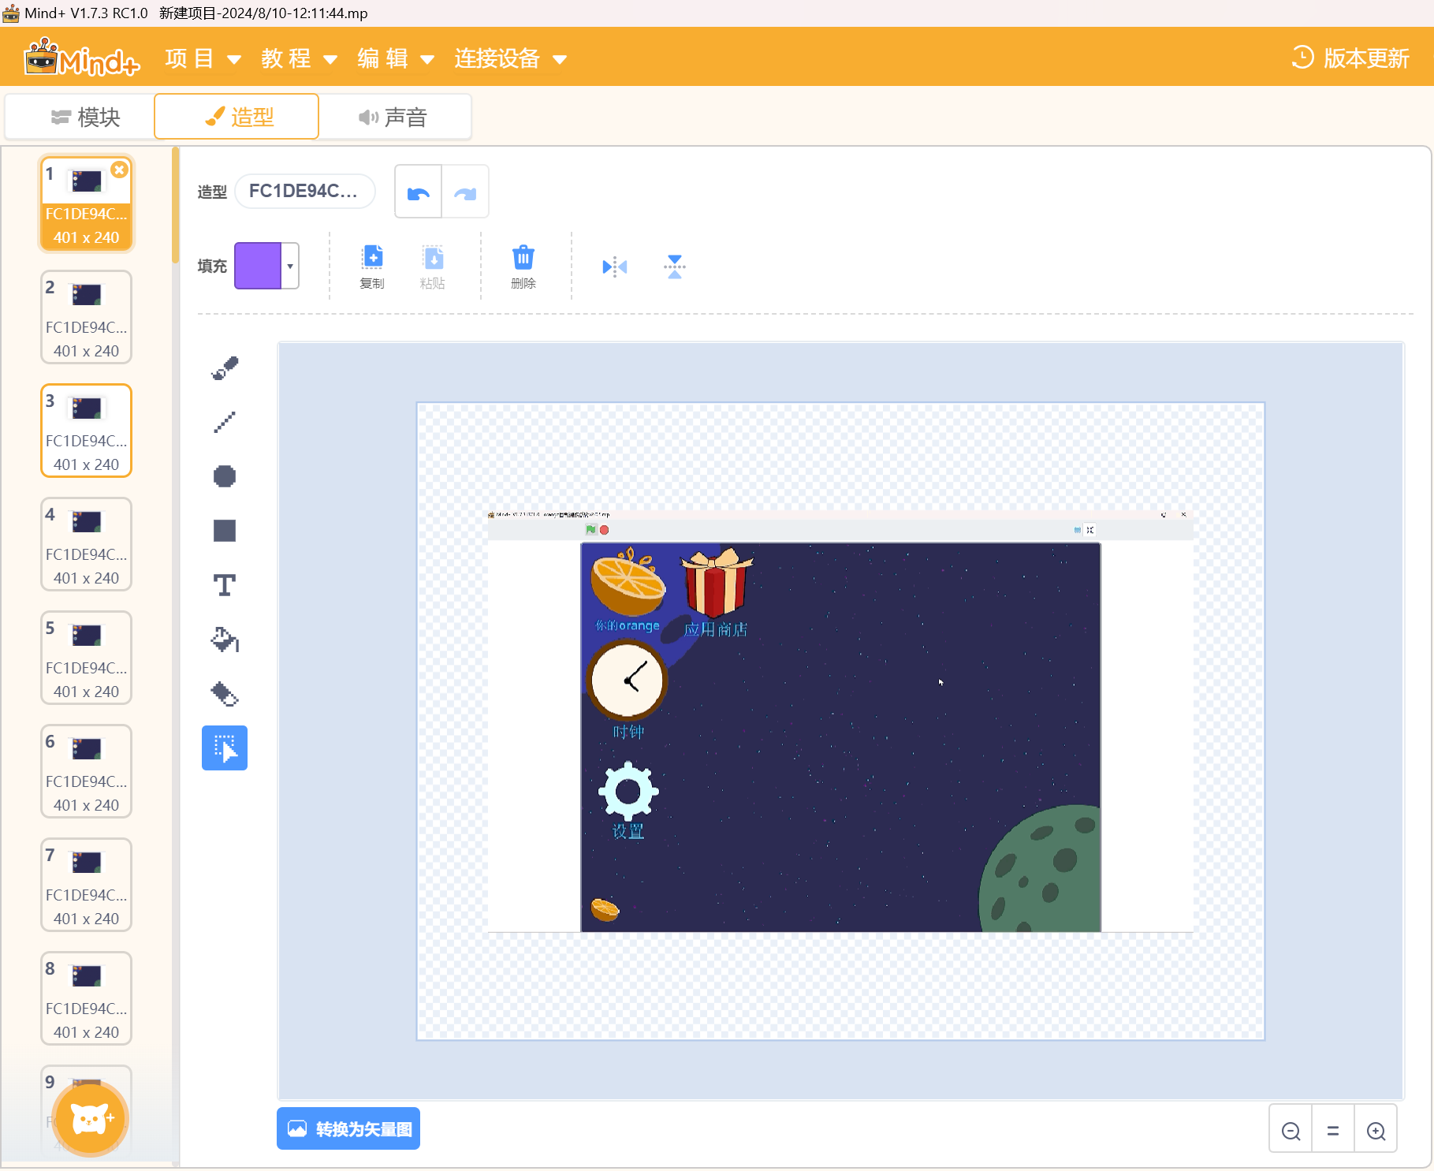Select costume thumbnail 8

(x=86, y=998)
